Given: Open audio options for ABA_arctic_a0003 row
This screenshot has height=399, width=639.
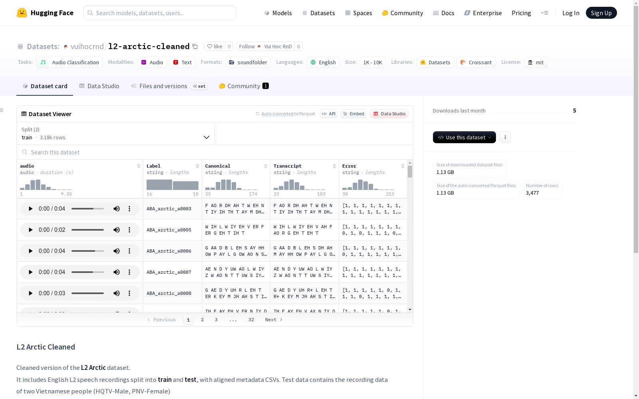Looking at the screenshot, I should 129,209.
